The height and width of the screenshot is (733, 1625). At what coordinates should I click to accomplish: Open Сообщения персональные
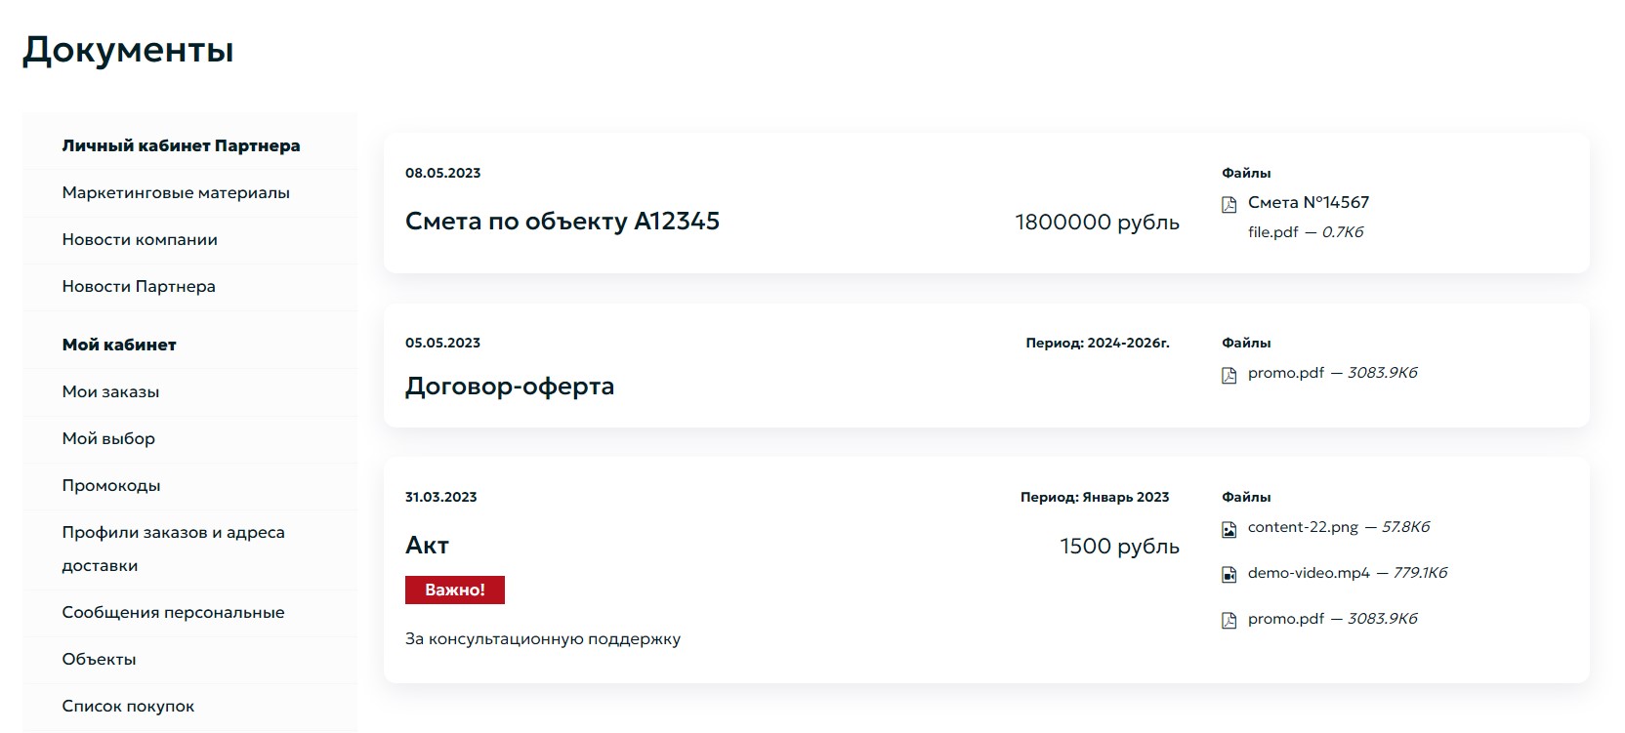point(173,612)
